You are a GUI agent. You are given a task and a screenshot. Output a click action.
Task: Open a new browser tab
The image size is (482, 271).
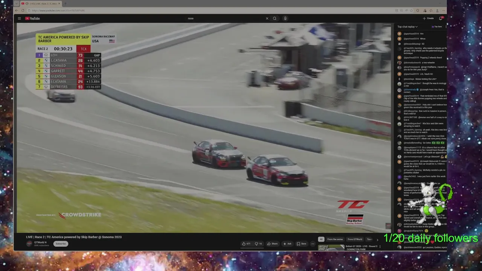(65, 4)
